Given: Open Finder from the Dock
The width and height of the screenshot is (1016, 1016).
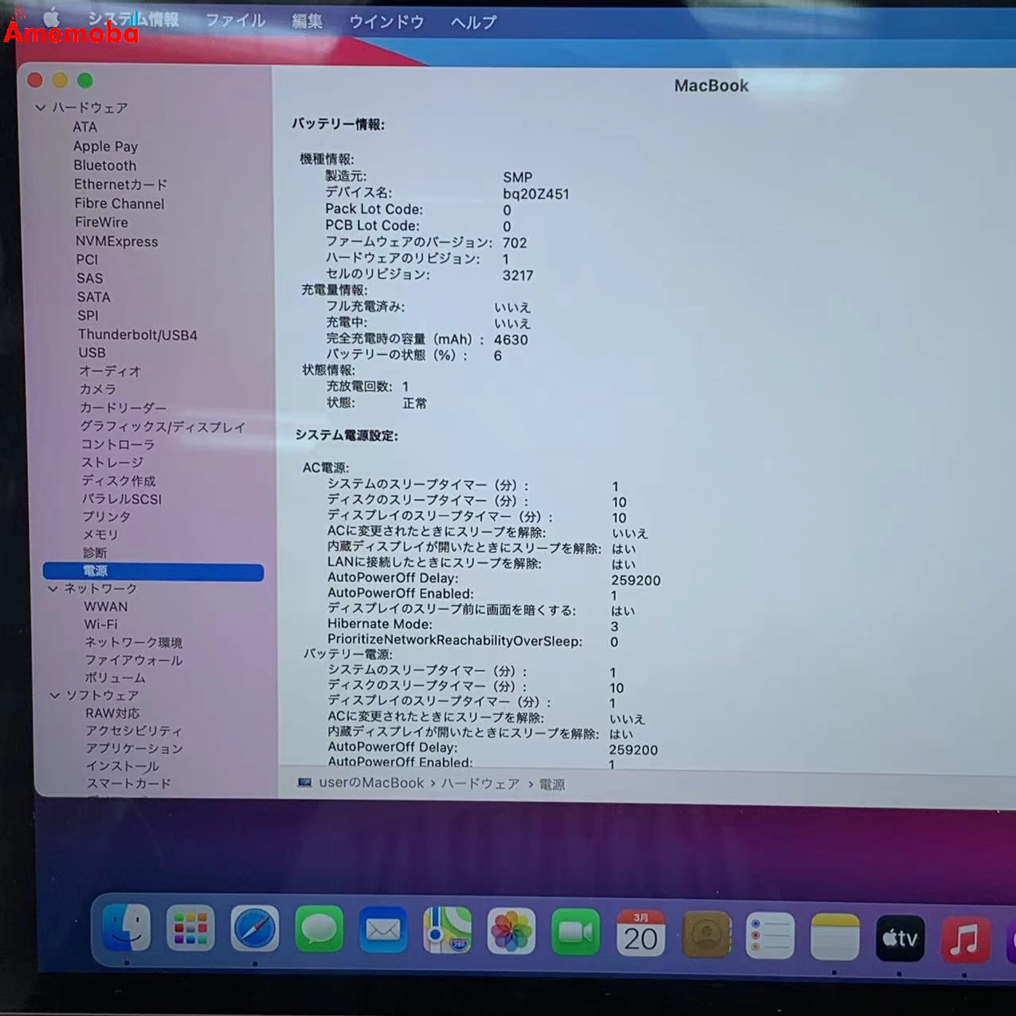Looking at the screenshot, I should pos(125,930).
